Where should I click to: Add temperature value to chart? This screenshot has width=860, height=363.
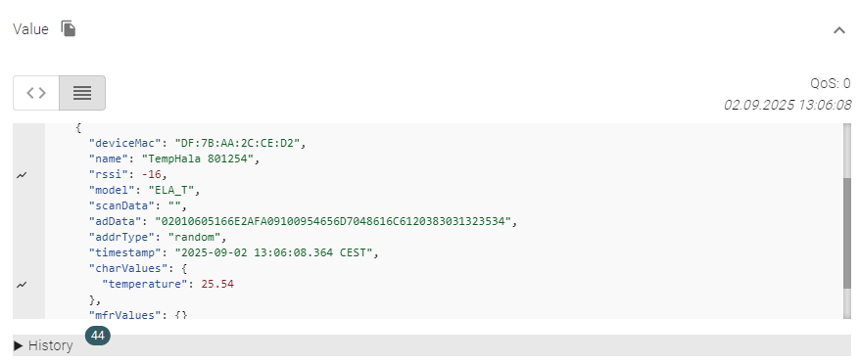click(22, 285)
